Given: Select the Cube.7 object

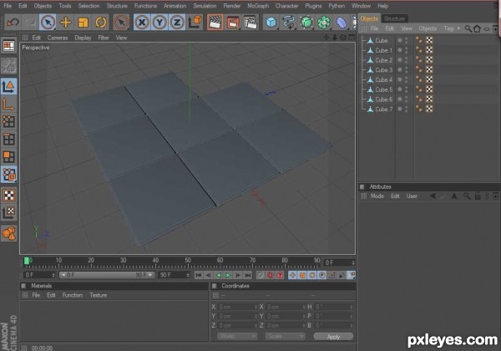Looking at the screenshot, I should (x=384, y=109).
